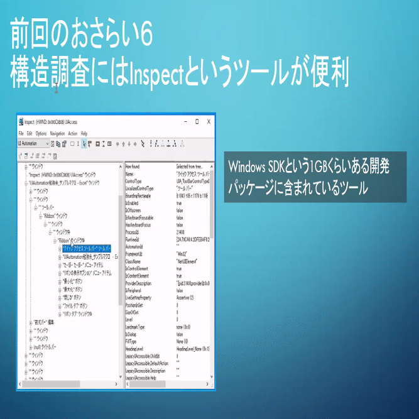Click the black pointer icon after the arrows
419x419 pixels.
(x=143, y=144)
